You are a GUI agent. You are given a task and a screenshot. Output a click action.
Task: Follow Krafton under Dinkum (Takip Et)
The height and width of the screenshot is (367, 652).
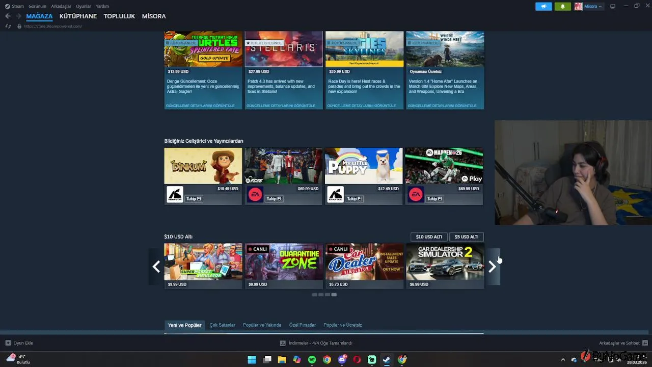194,199
